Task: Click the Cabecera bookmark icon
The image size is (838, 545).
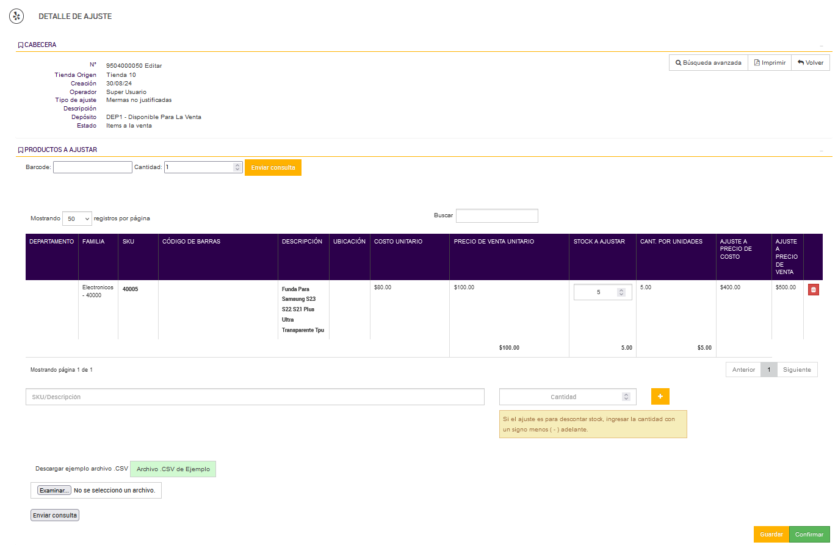Action: tap(21, 45)
